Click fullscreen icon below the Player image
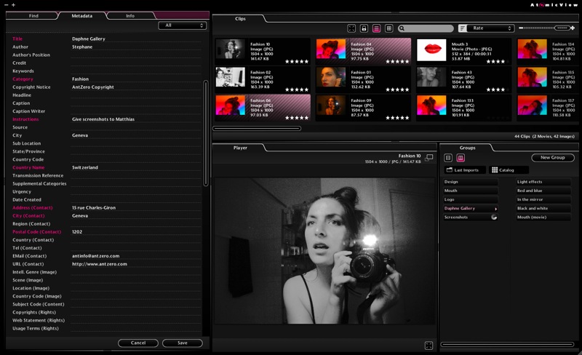The height and width of the screenshot is (355, 582). [x=428, y=346]
